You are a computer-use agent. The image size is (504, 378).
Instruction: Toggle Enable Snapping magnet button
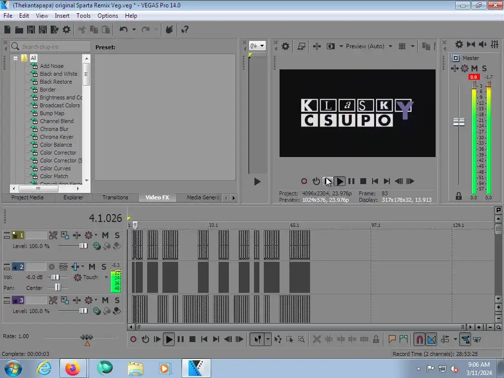(x=419, y=339)
